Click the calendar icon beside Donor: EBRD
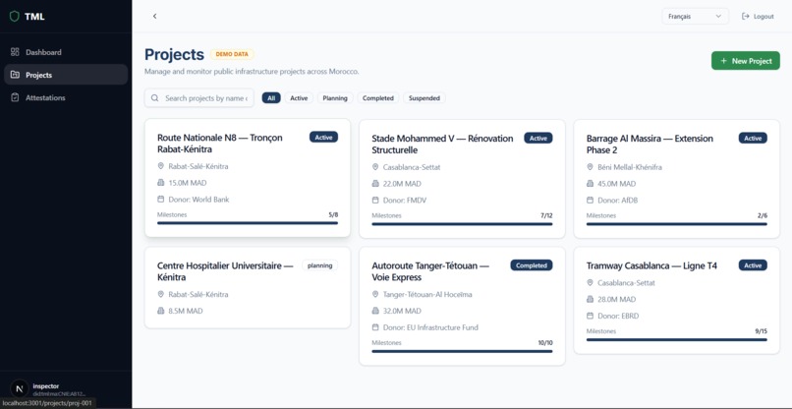 (590, 316)
